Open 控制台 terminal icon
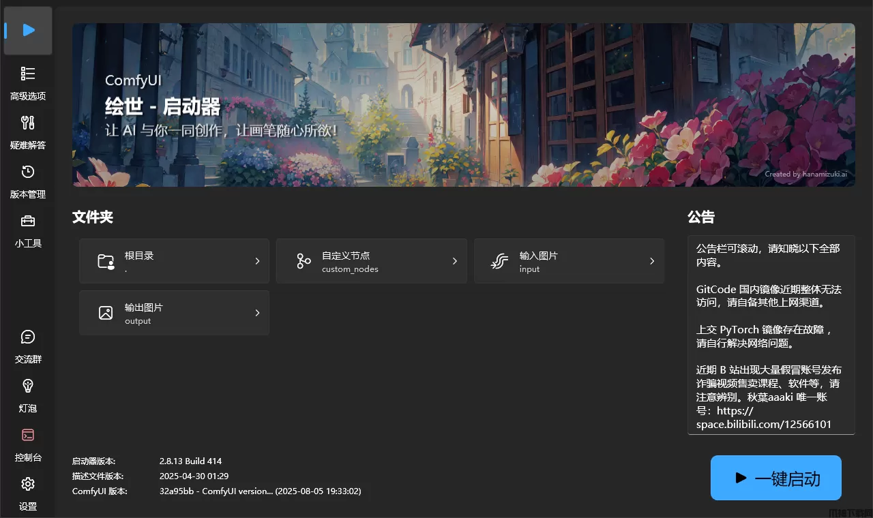The image size is (873, 518). point(28,435)
